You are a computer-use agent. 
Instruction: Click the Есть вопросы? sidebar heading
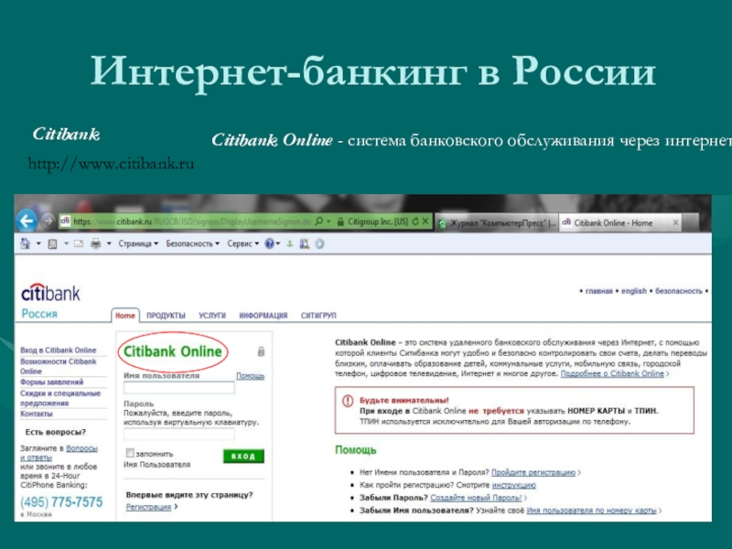coord(56,432)
